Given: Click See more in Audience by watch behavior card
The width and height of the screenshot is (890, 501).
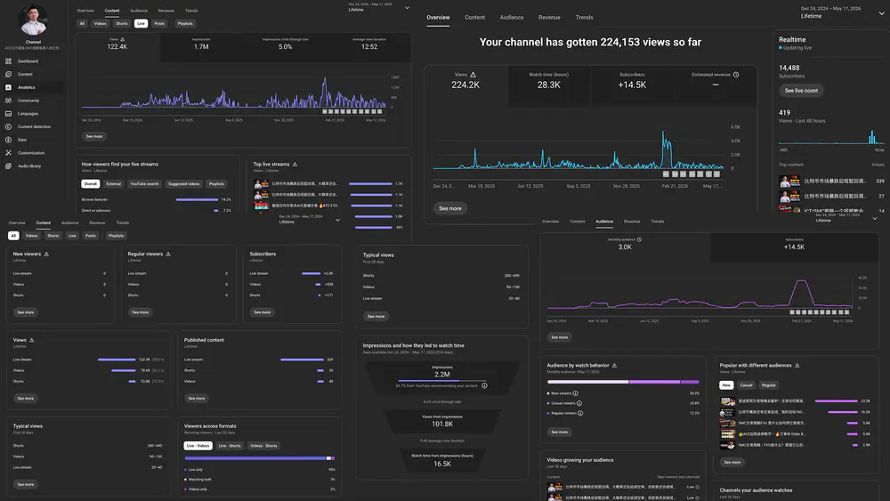Looking at the screenshot, I should pyautogui.click(x=559, y=432).
